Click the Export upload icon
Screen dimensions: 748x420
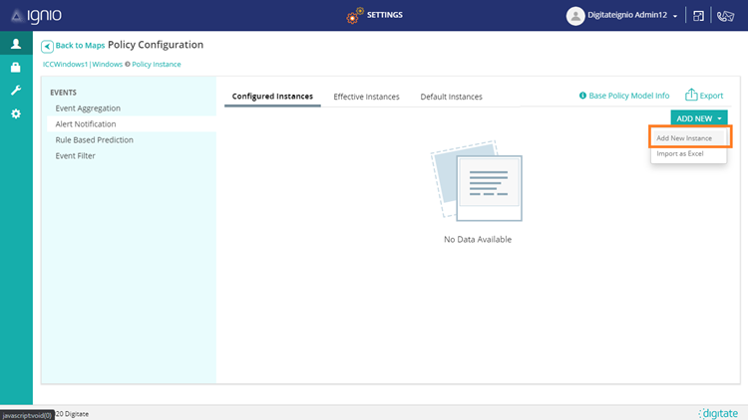(691, 95)
